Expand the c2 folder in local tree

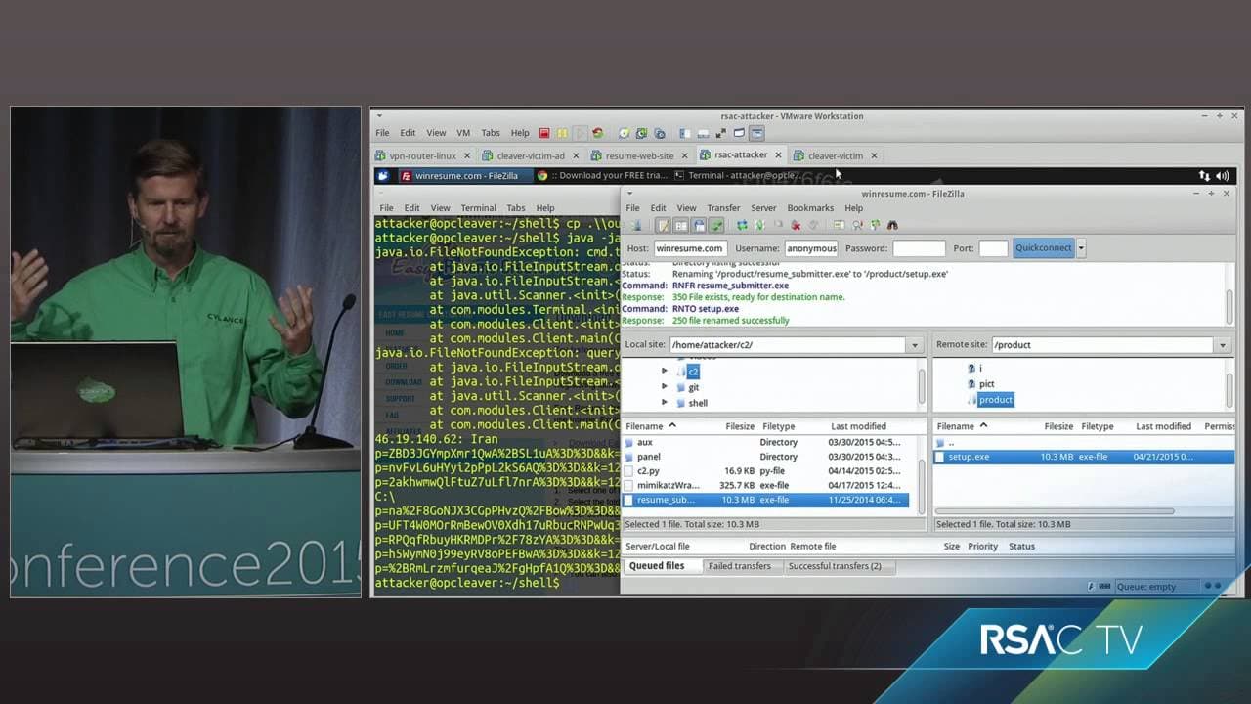pos(665,372)
